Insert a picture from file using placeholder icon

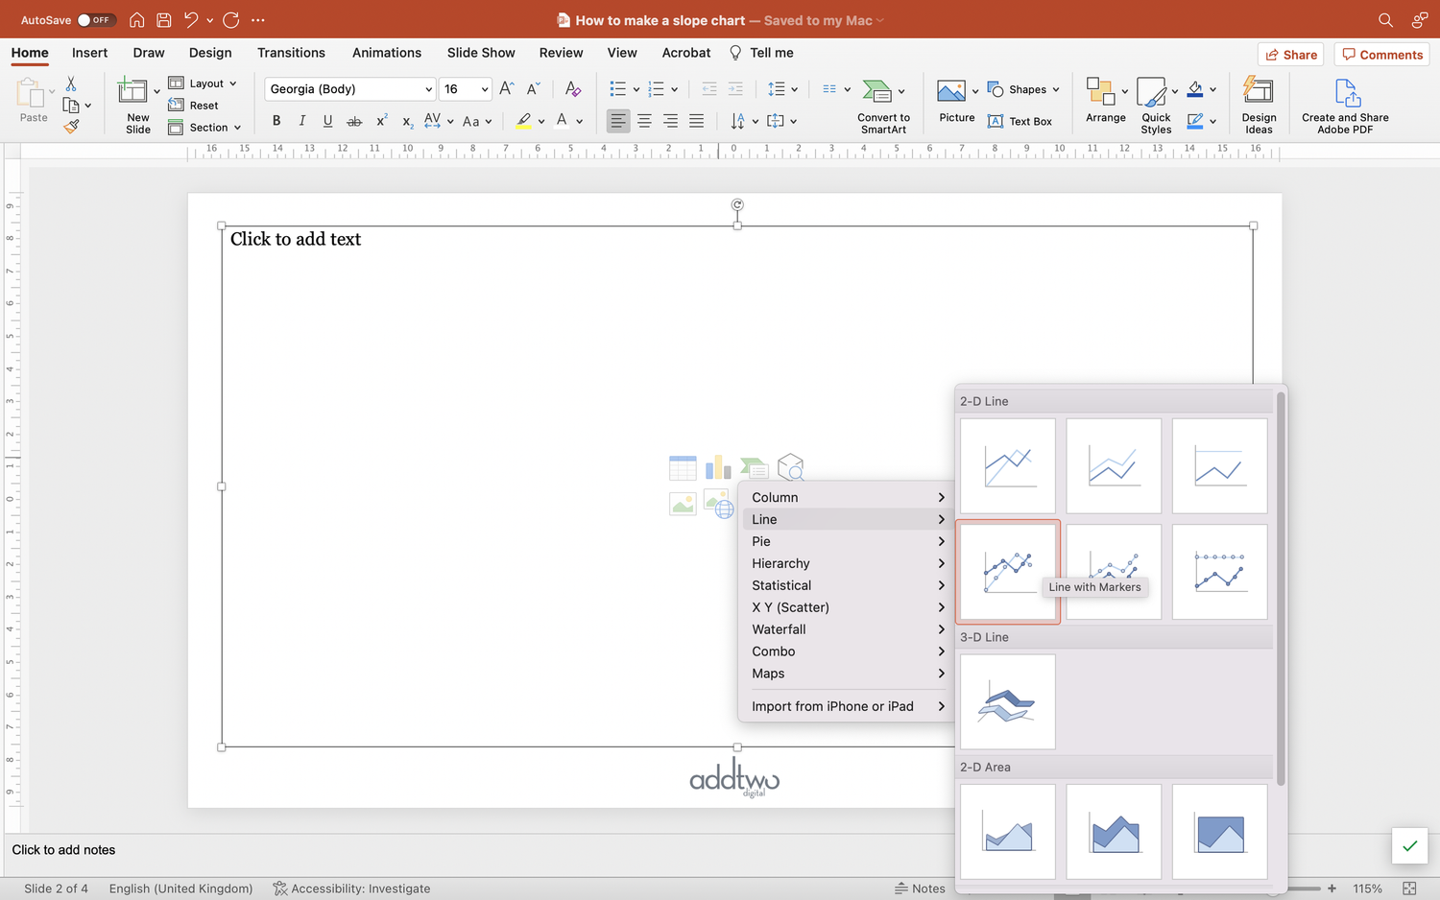(x=683, y=503)
